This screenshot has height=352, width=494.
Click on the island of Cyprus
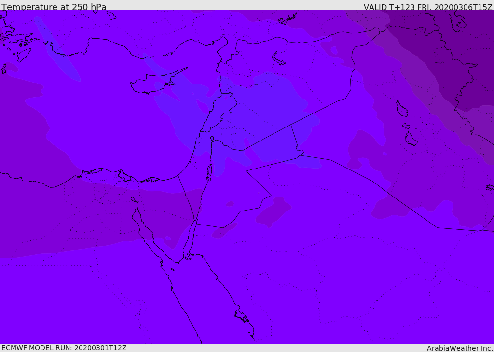pyautogui.click(x=153, y=83)
